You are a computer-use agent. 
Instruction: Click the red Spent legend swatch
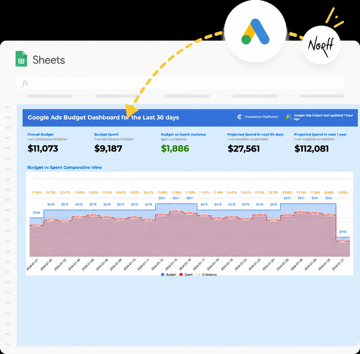(181, 275)
